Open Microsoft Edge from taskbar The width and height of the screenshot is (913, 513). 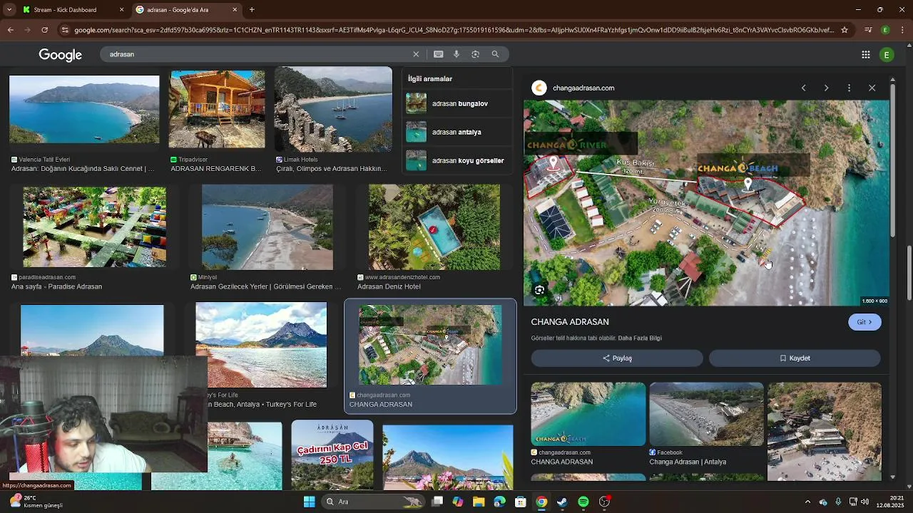[x=499, y=502]
